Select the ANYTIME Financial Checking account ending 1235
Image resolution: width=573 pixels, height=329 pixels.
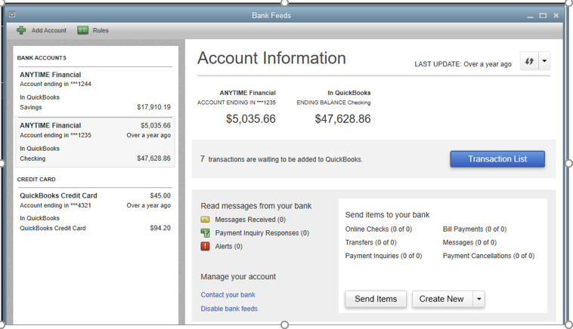point(95,142)
